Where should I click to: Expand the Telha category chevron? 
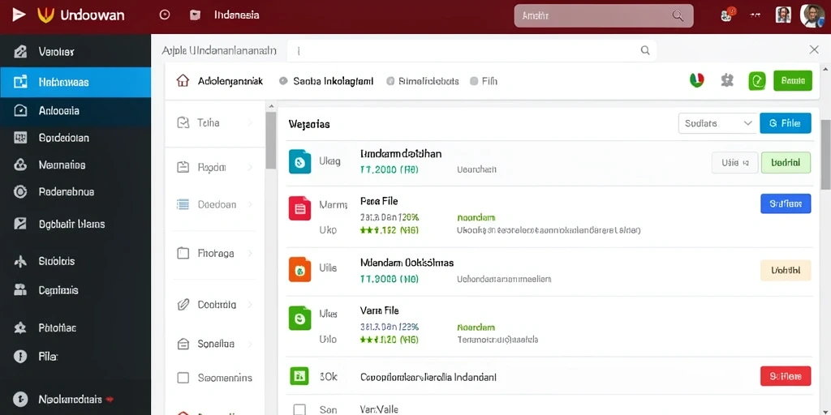click(x=250, y=123)
